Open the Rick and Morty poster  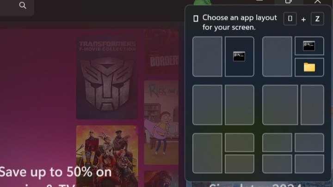click(161, 122)
